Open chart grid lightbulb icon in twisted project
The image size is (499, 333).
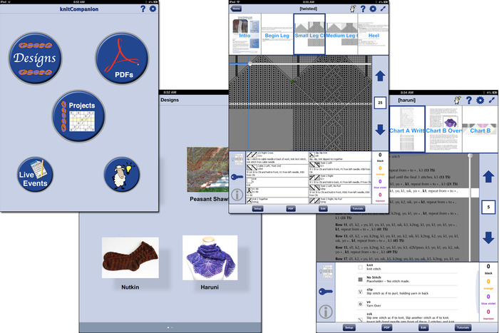(x=237, y=159)
